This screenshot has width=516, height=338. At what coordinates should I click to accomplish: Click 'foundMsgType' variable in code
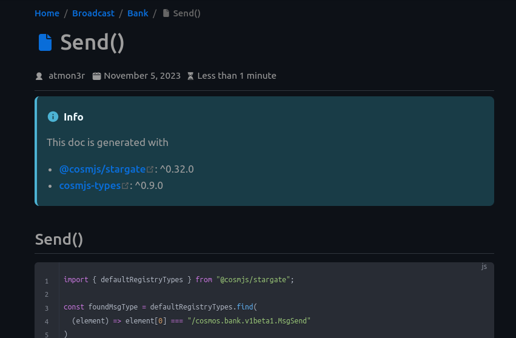pos(113,307)
